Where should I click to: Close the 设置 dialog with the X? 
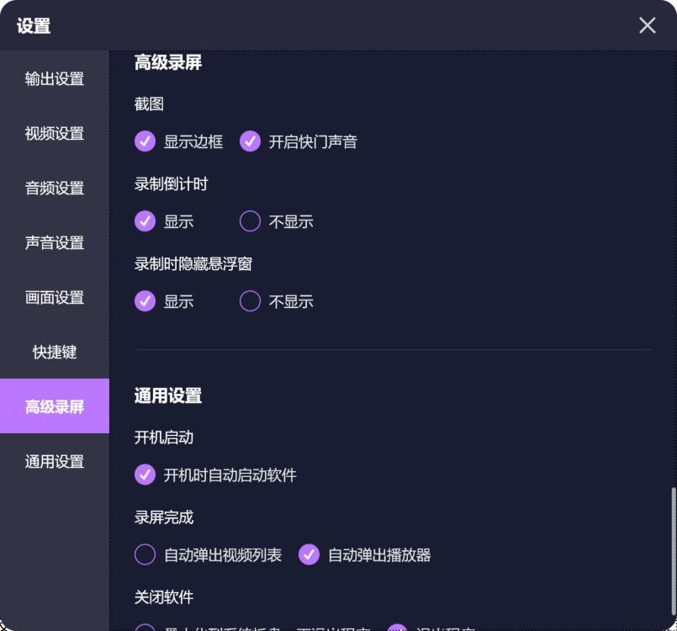[x=646, y=25]
